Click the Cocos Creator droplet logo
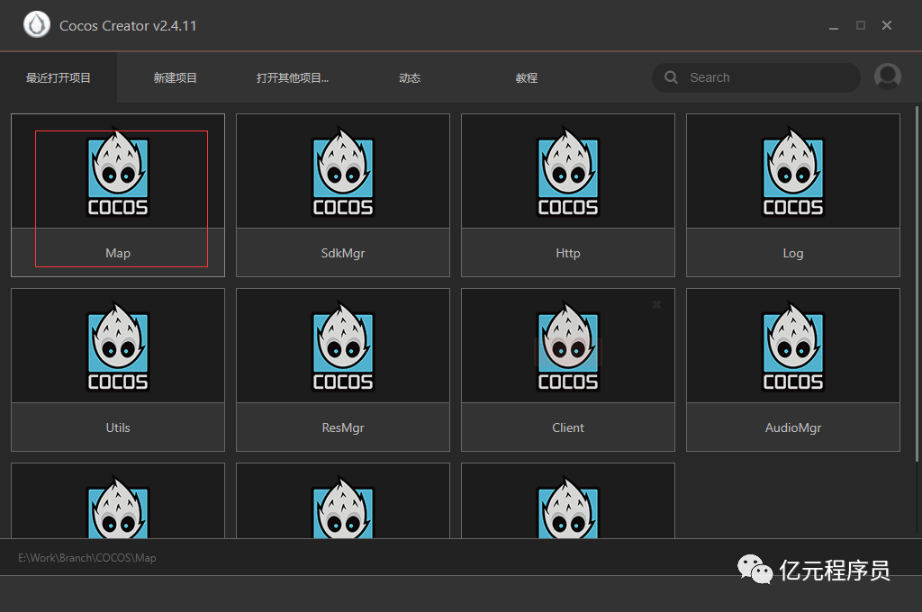Viewport: 922px width, 612px height. coord(36,25)
